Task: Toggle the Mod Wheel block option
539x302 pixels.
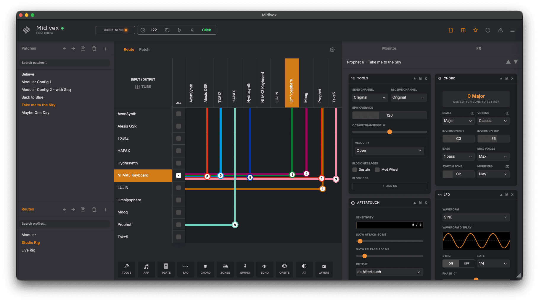Action: click(377, 170)
